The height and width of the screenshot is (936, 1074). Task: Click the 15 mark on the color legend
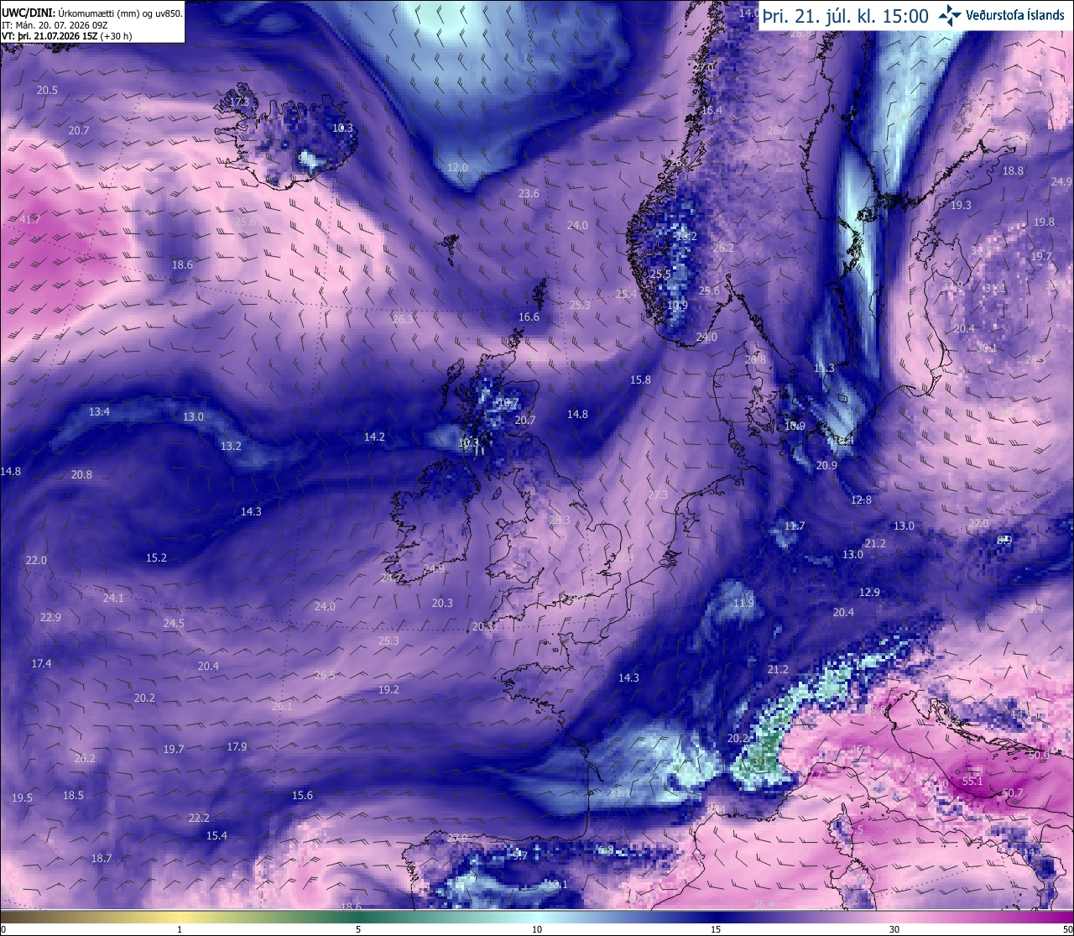coord(716,929)
